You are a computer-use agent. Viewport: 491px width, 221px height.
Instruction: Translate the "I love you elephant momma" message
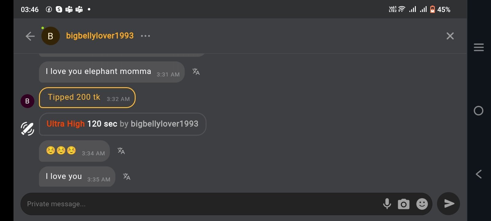tap(196, 72)
